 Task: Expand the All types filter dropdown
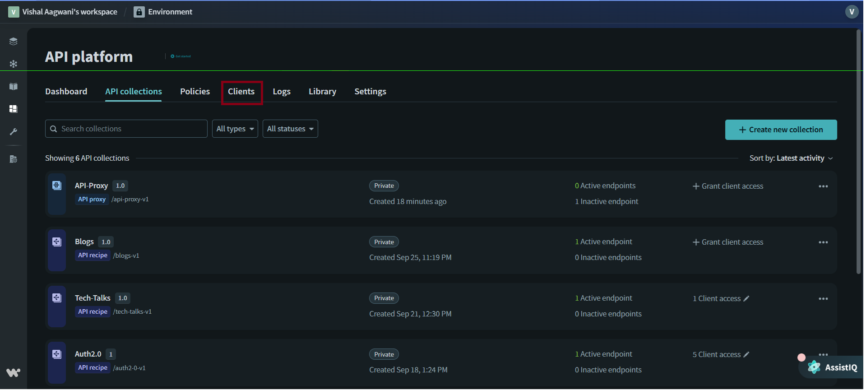coord(235,129)
